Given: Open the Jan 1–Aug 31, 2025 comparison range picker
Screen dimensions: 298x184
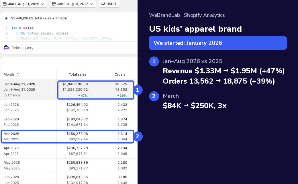Looking at the screenshot, I should [x=73, y=4].
